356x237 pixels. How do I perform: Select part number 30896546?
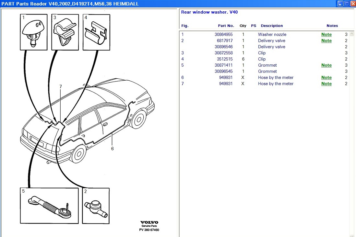click(223, 47)
